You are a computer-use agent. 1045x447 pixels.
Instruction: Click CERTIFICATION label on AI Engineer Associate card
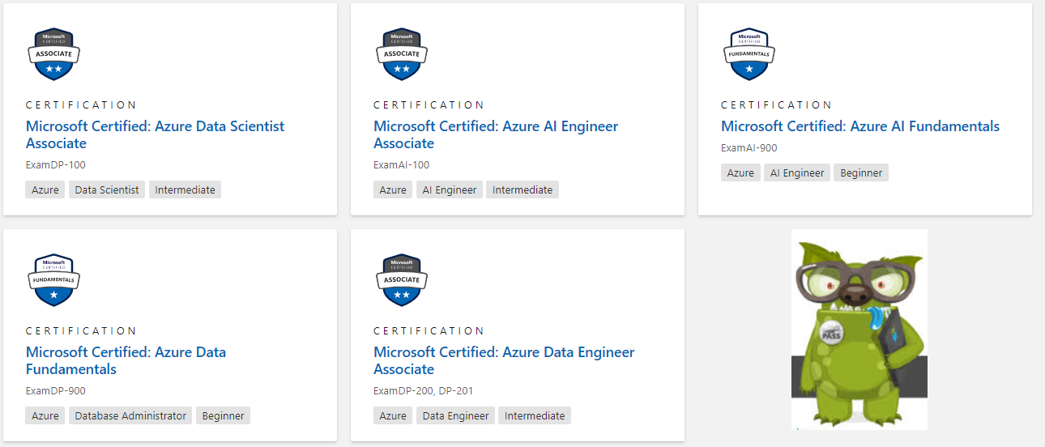(429, 104)
